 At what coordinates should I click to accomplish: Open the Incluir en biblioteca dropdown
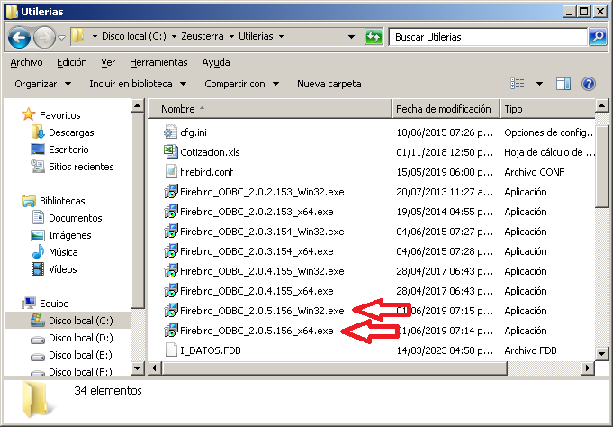138,84
